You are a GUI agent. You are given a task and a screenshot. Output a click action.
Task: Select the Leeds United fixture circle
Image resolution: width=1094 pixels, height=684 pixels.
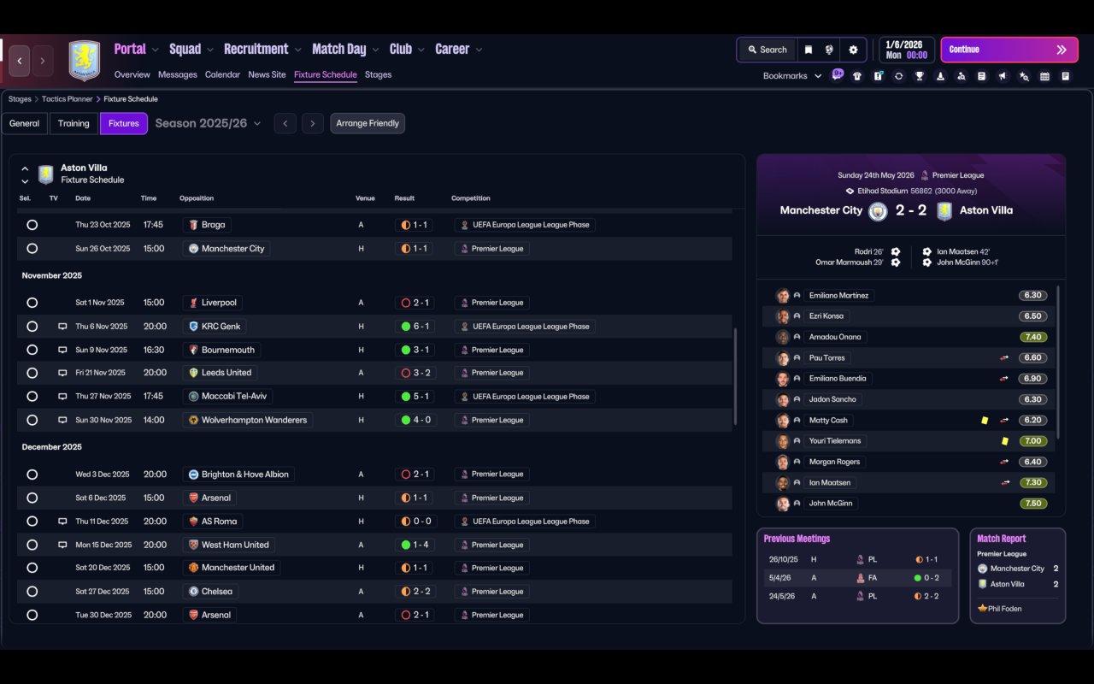pyautogui.click(x=32, y=373)
